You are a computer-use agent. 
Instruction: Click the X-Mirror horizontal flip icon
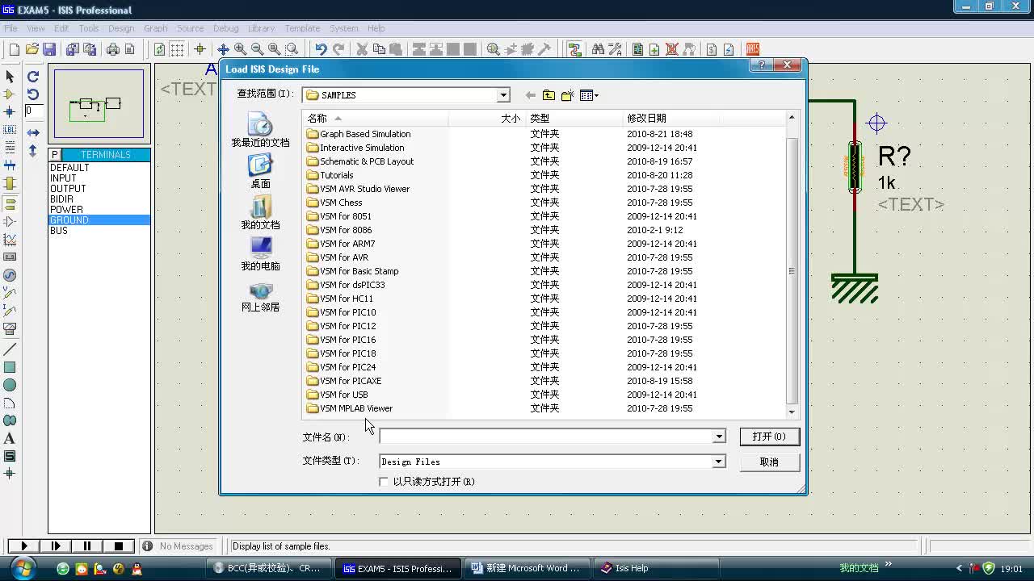click(33, 132)
